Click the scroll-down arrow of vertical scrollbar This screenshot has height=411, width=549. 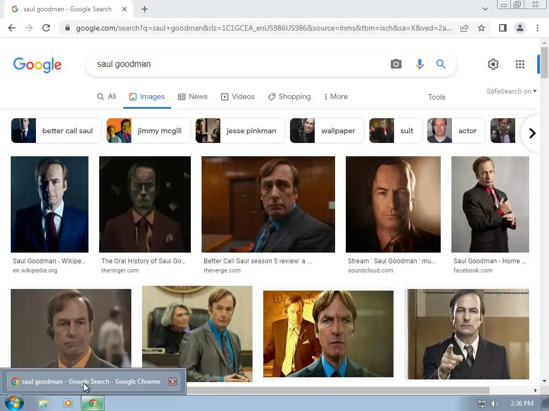[x=544, y=381]
